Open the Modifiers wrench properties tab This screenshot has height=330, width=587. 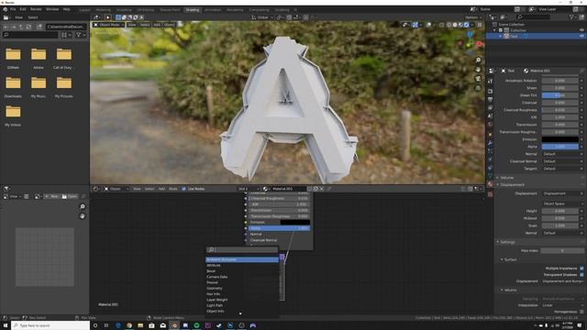click(x=490, y=143)
